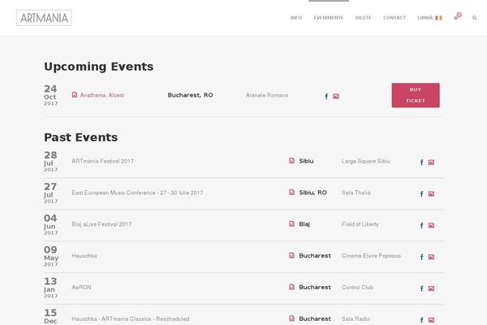
Task: Click Control Club venue text
Action: pyautogui.click(x=357, y=288)
